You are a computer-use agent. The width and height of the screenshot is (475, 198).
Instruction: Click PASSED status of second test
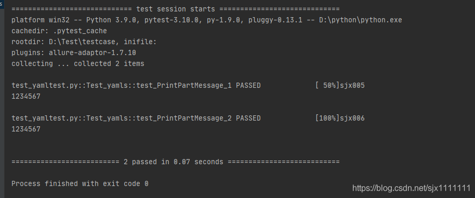pyautogui.click(x=248, y=118)
